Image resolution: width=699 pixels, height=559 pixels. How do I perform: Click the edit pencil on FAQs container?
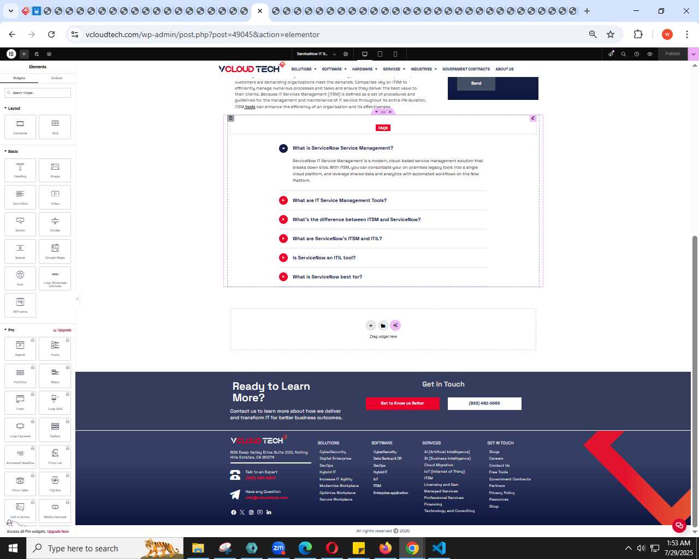533,118
